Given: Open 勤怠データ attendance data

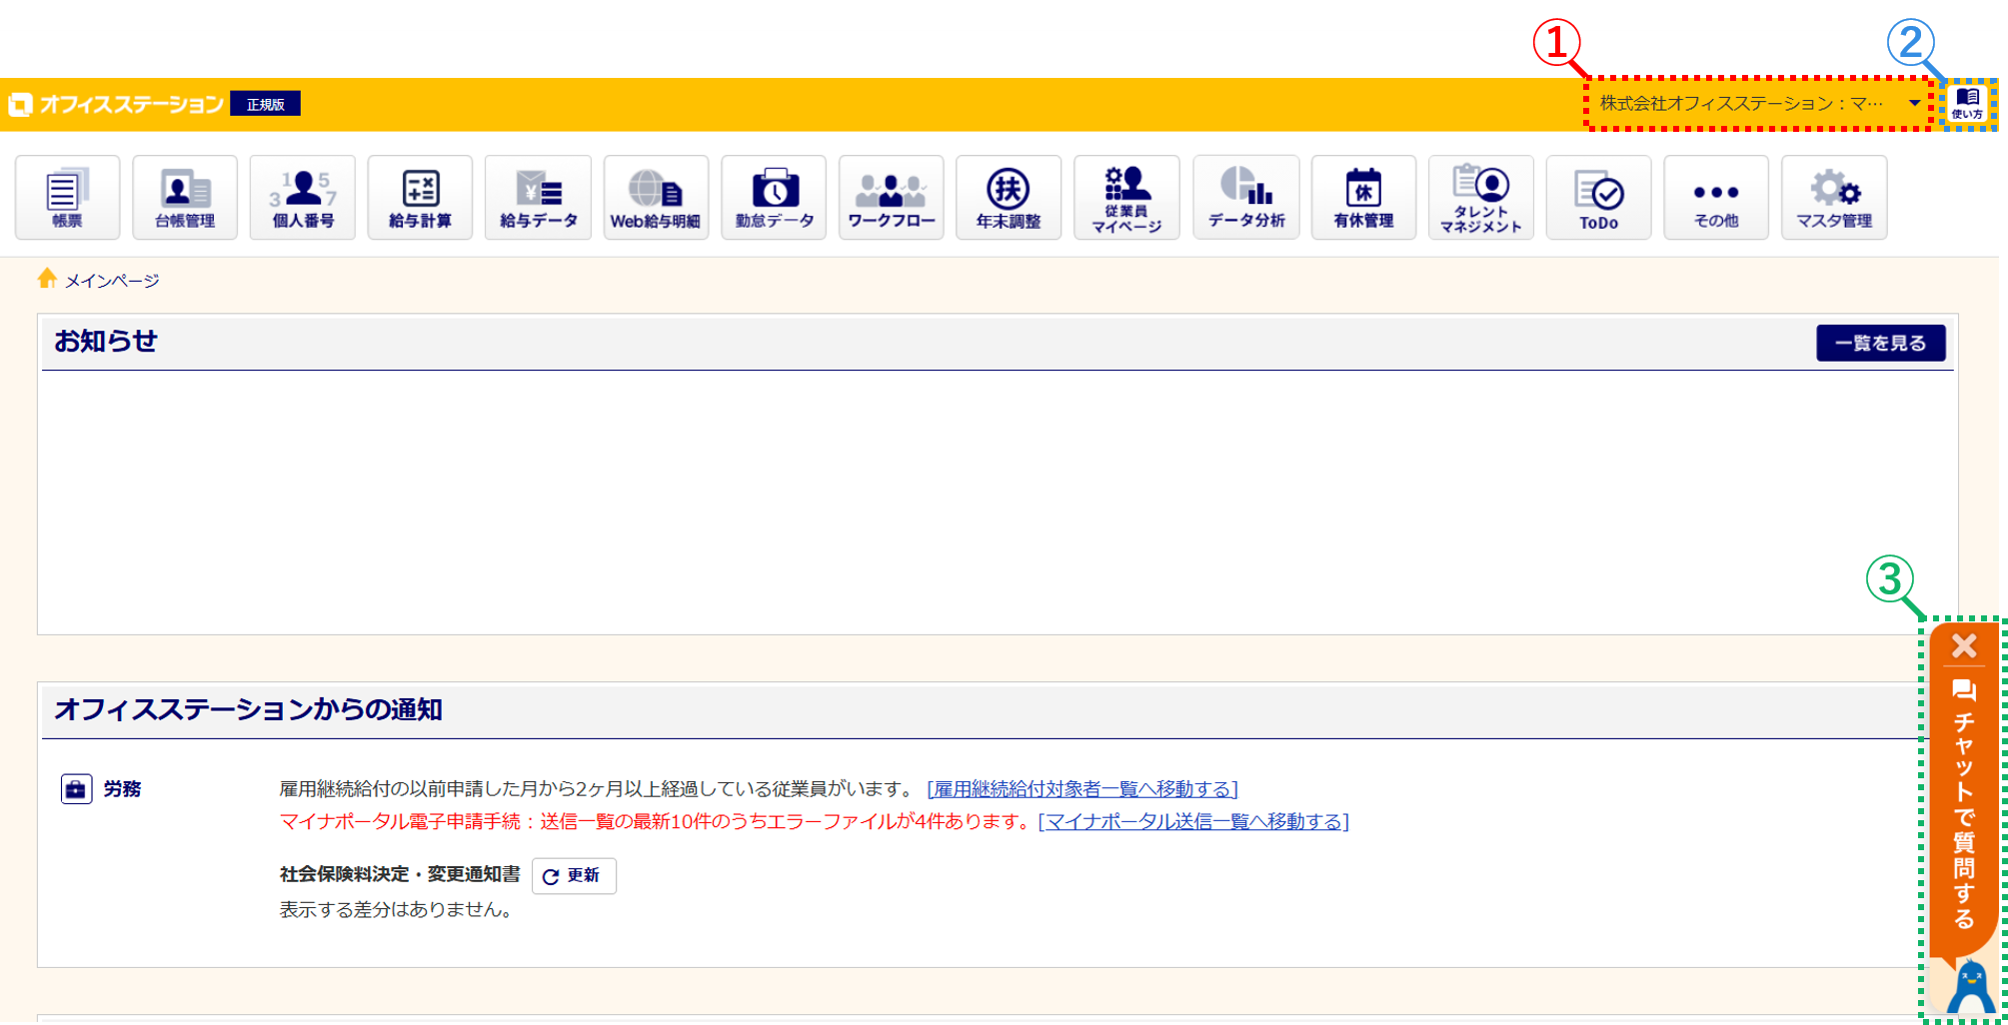Looking at the screenshot, I should (774, 198).
